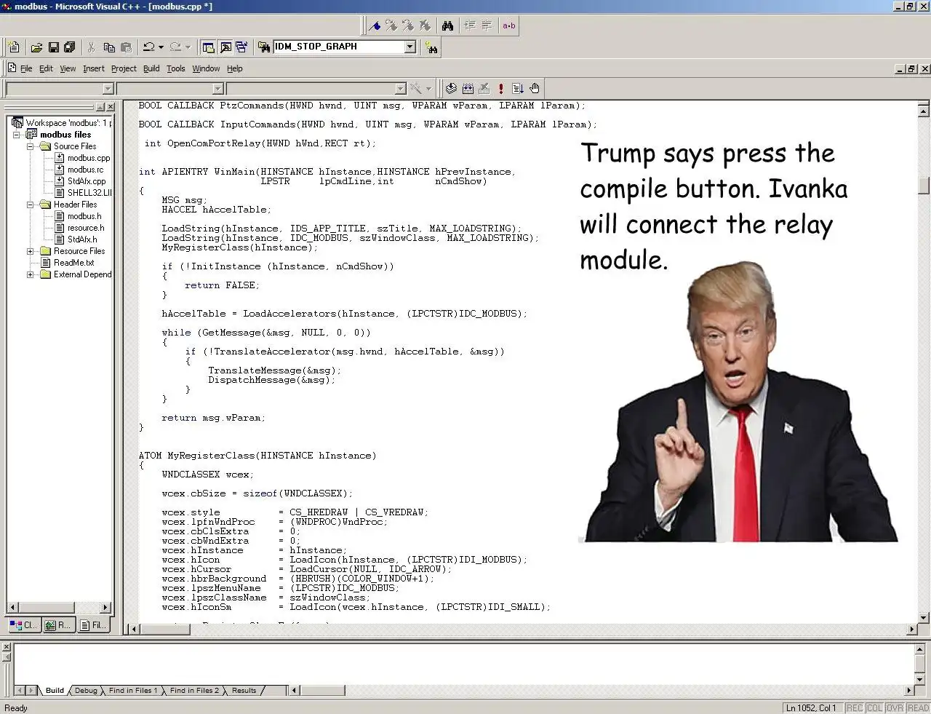Open the Help menu
This screenshot has height=714, width=931.
click(234, 68)
